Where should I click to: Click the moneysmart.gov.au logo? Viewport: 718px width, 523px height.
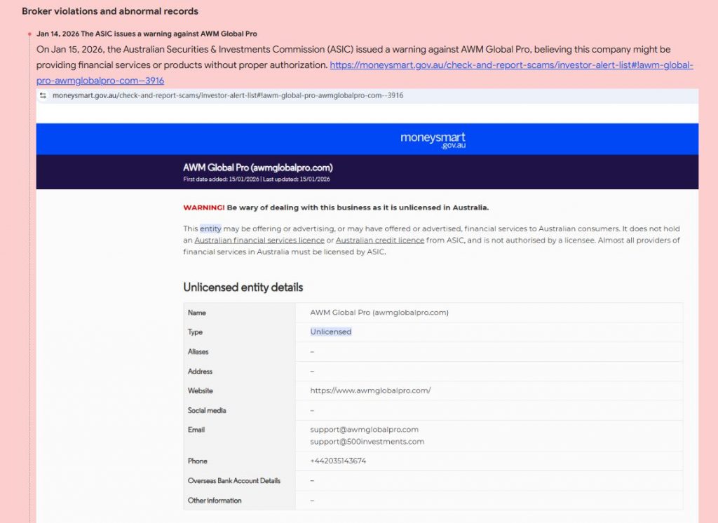(433, 140)
